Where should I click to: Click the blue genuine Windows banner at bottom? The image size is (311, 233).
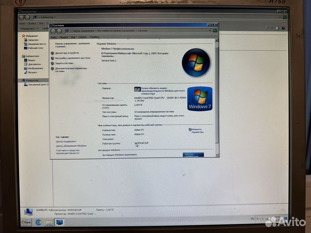(193, 155)
